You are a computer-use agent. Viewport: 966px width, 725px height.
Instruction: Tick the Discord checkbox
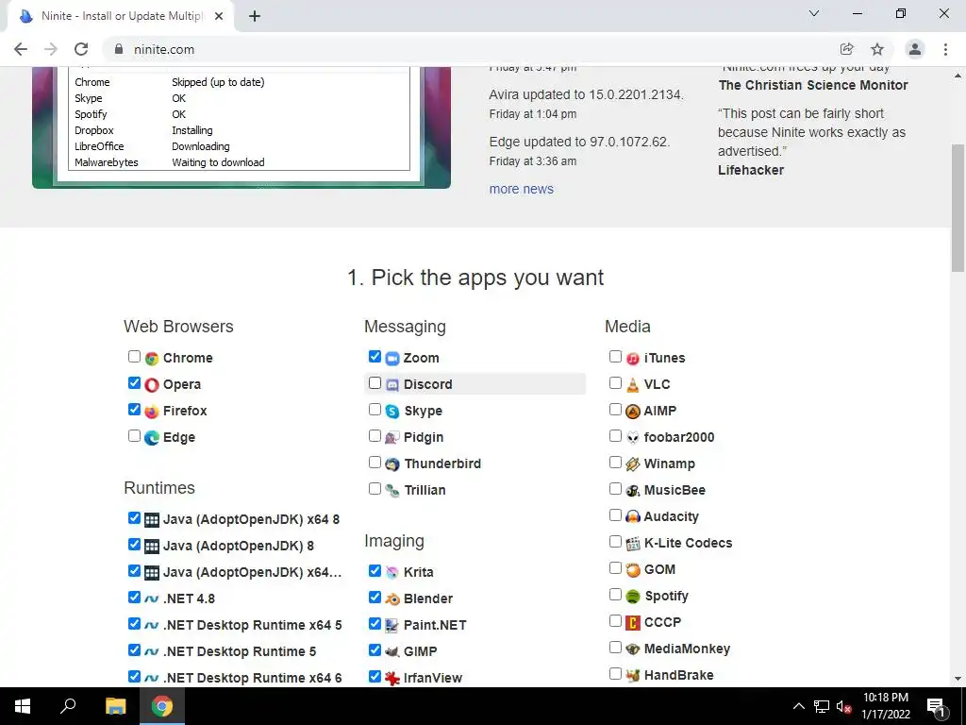click(x=375, y=383)
